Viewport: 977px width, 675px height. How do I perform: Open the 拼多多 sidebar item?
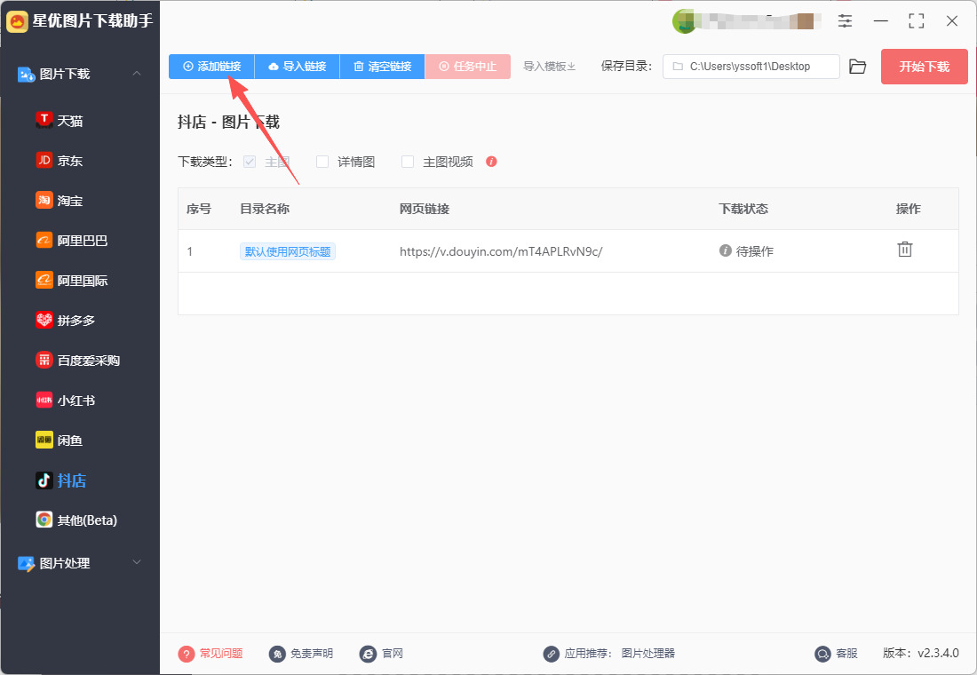[66, 320]
